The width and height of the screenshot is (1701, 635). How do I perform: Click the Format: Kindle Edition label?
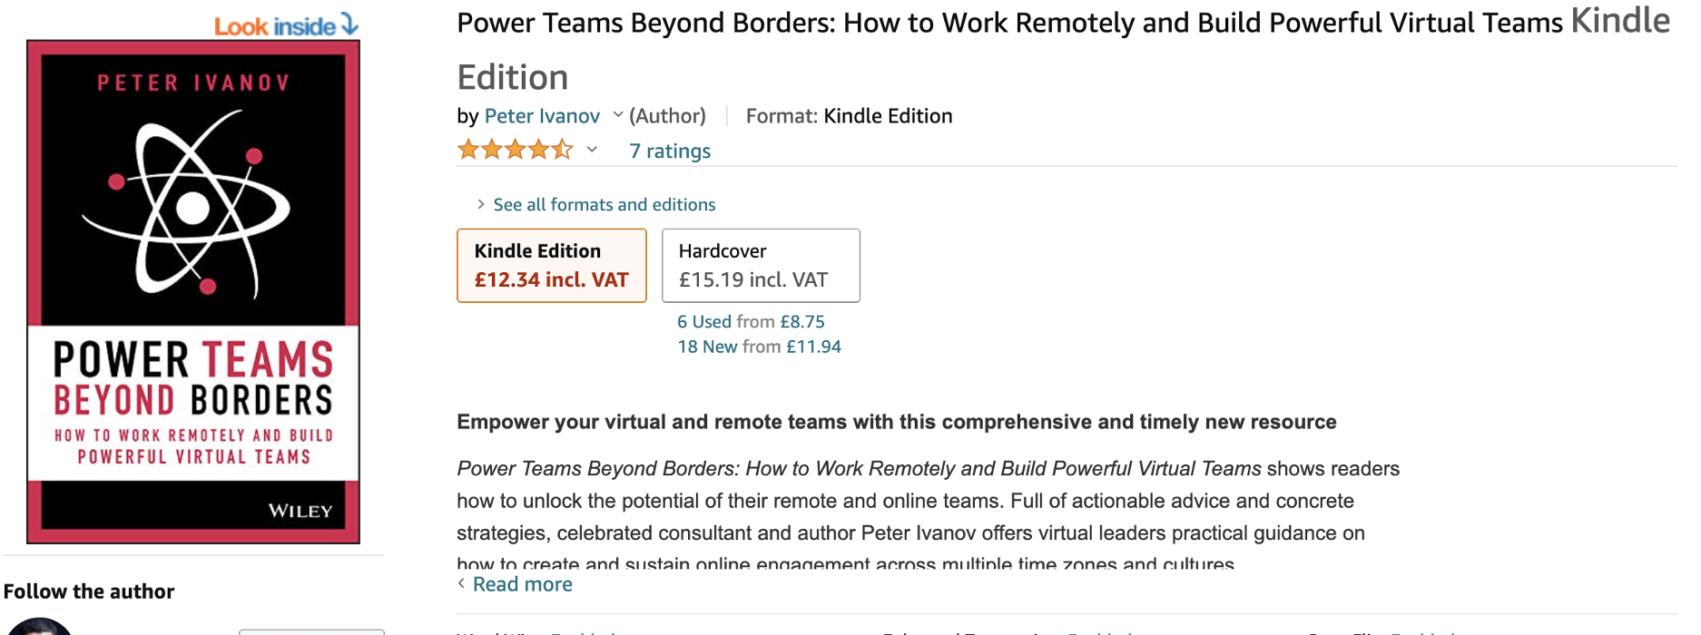849,116
